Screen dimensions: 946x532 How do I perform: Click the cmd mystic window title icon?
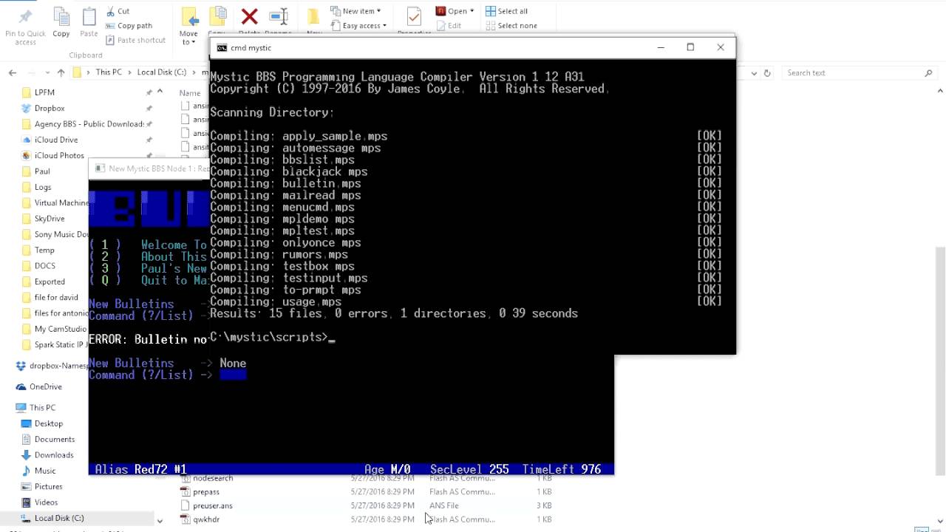click(221, 47)
